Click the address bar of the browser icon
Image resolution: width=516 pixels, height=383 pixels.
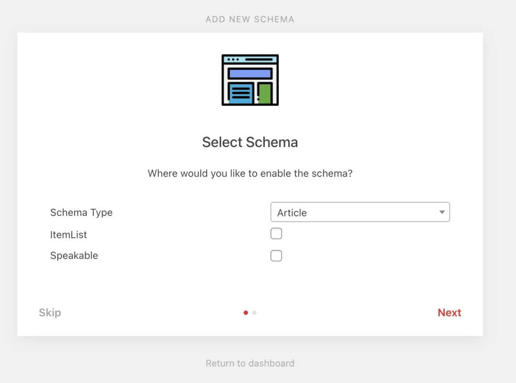point(259,59)
